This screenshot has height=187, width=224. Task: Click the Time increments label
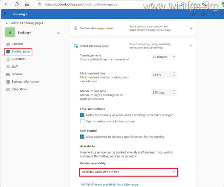point(91,55)
